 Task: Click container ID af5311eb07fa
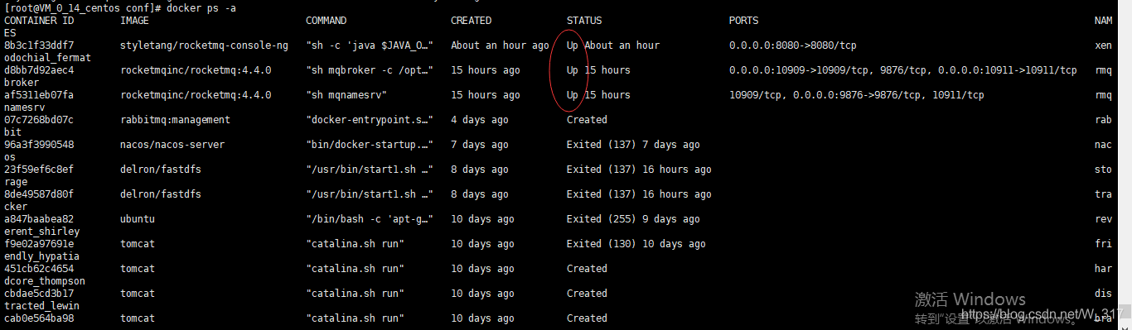39,95
